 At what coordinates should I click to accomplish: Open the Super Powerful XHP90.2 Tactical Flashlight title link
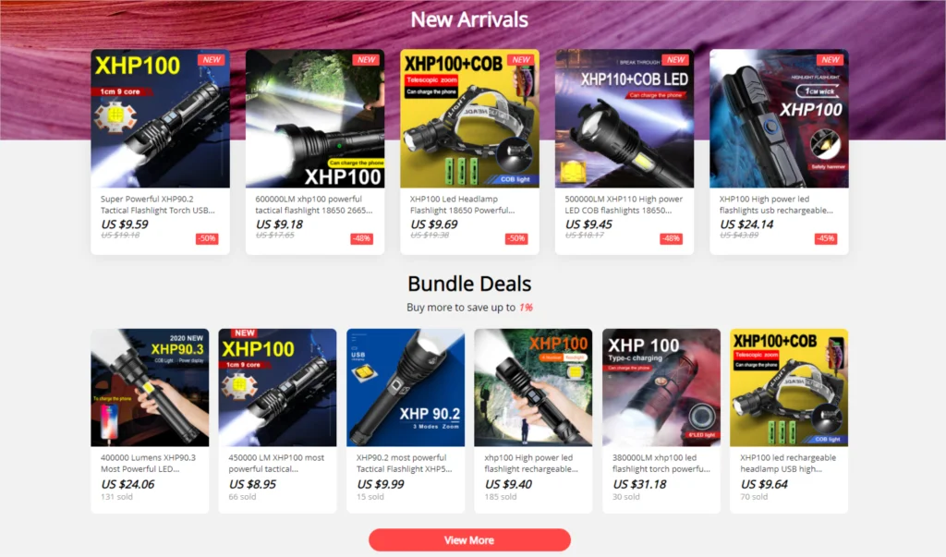(157, 204)
